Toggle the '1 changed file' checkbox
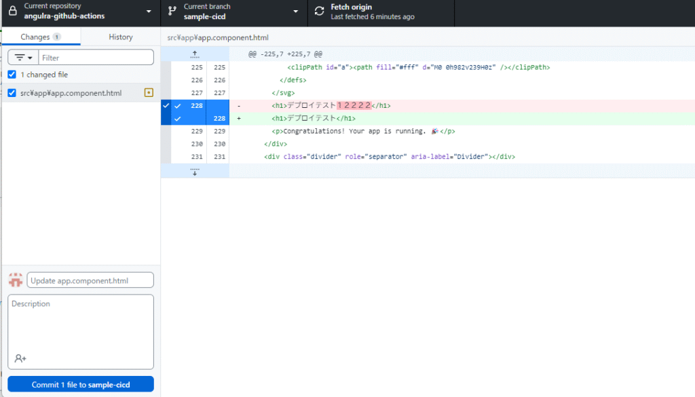This screenshot has height=397, width=695. pos(12,75)
